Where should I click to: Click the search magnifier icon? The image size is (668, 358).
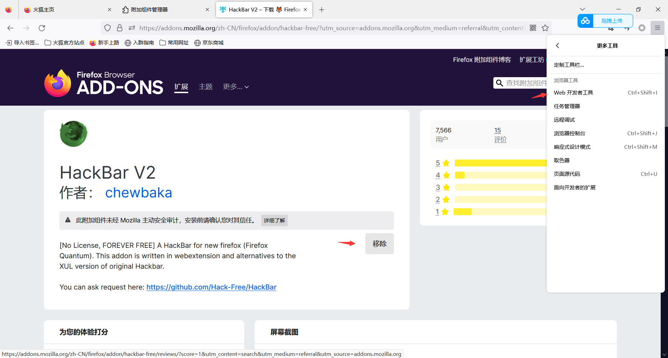click(500, 83)
